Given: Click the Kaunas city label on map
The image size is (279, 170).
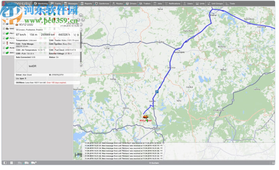Looking at the screenshot, I should point(213,15).
